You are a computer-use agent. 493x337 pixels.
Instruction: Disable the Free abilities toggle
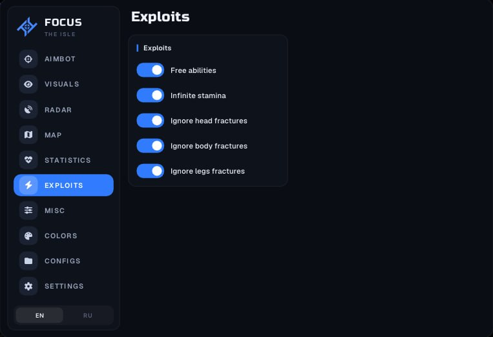click(151, 70)
